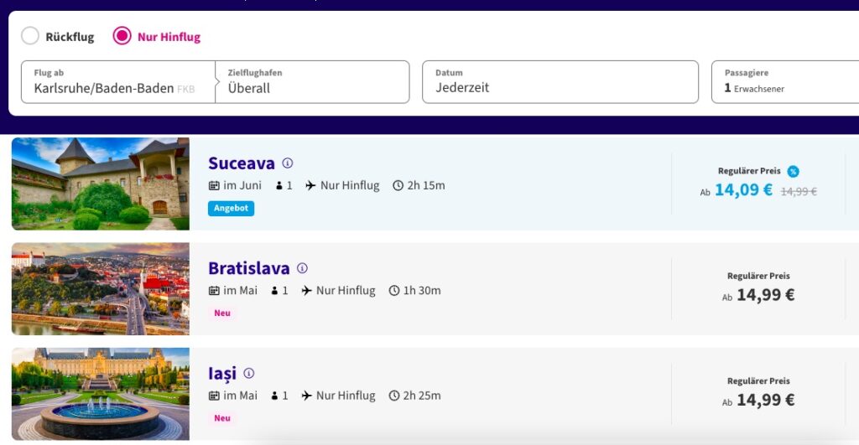Select the Nur Hinflug radio button

122,36
